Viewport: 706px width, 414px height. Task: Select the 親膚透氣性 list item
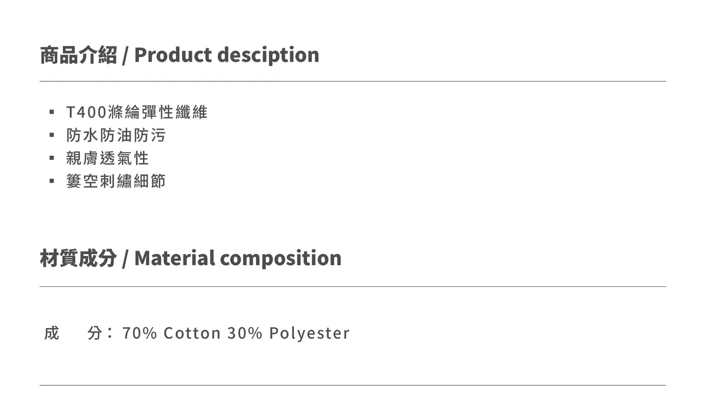[108, 158]
